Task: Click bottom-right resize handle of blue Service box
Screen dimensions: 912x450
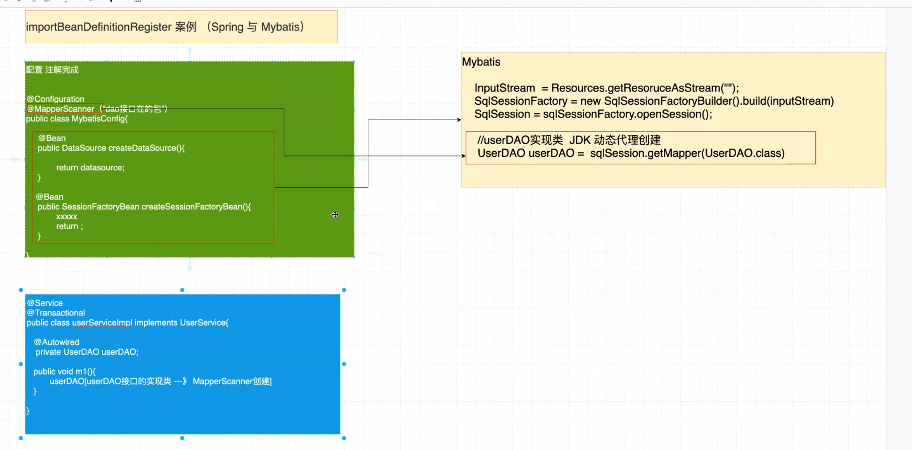Action: click(x=344, y=438)
